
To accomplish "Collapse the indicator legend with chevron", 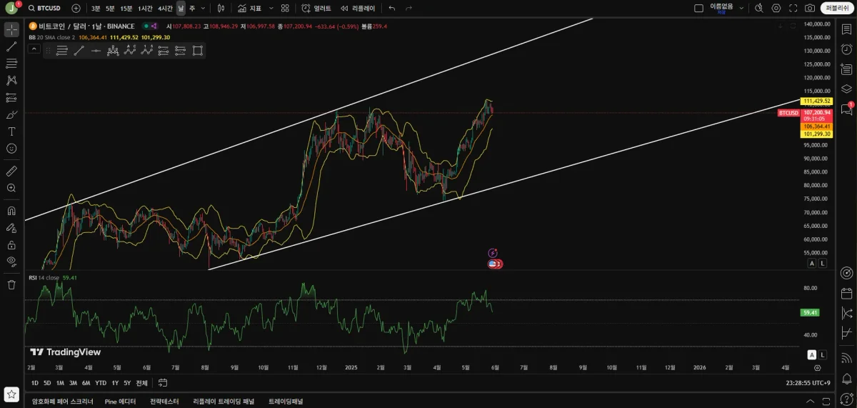I will (34, 49).
